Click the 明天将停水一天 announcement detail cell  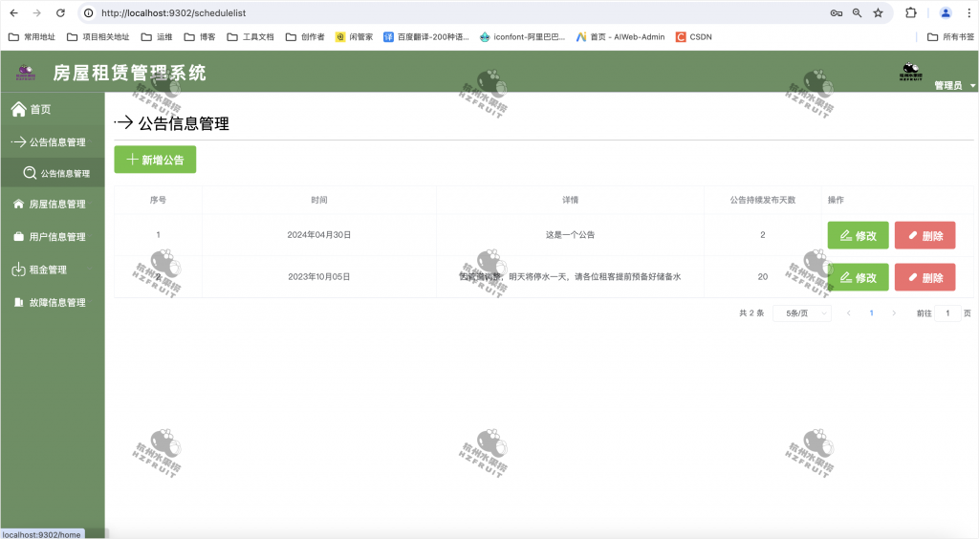click(570, 277)
